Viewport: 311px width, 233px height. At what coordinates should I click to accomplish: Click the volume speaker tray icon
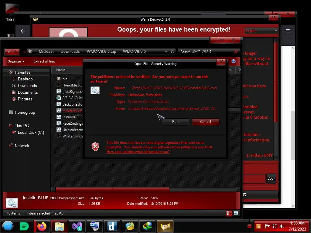pyautogui.click(x=282, y=226)
